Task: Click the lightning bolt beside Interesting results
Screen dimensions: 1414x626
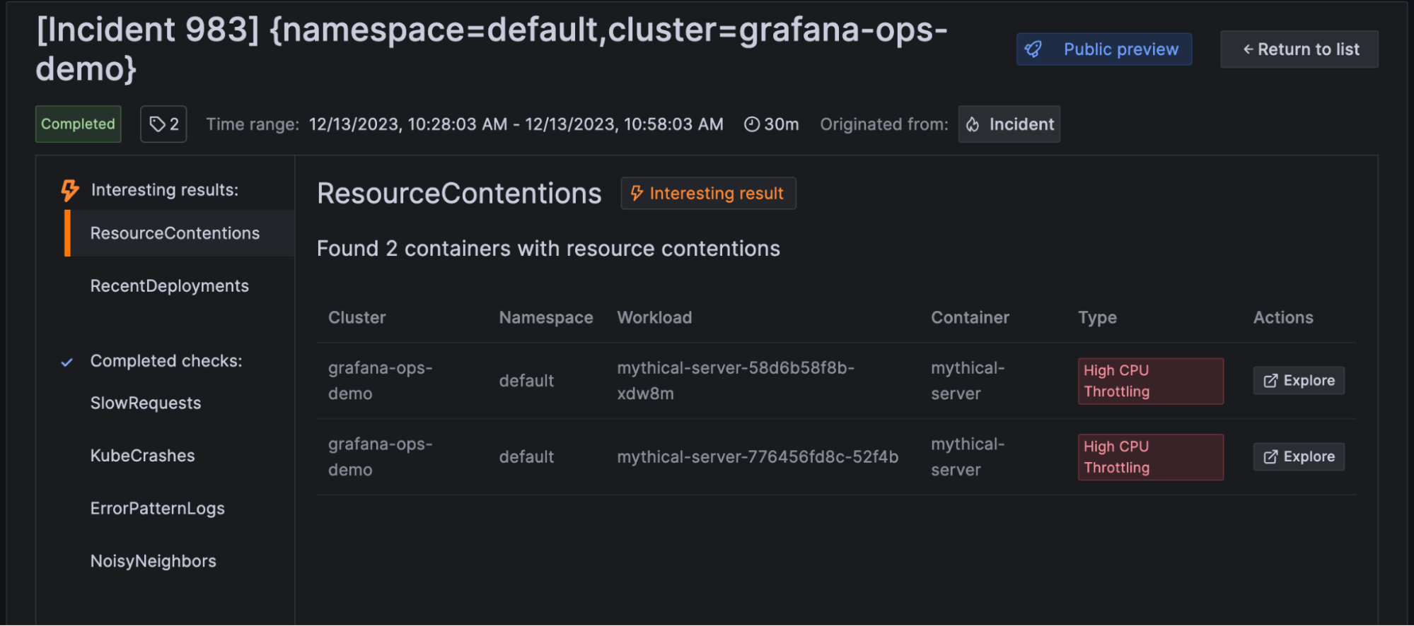Action: tap(70, 190)
